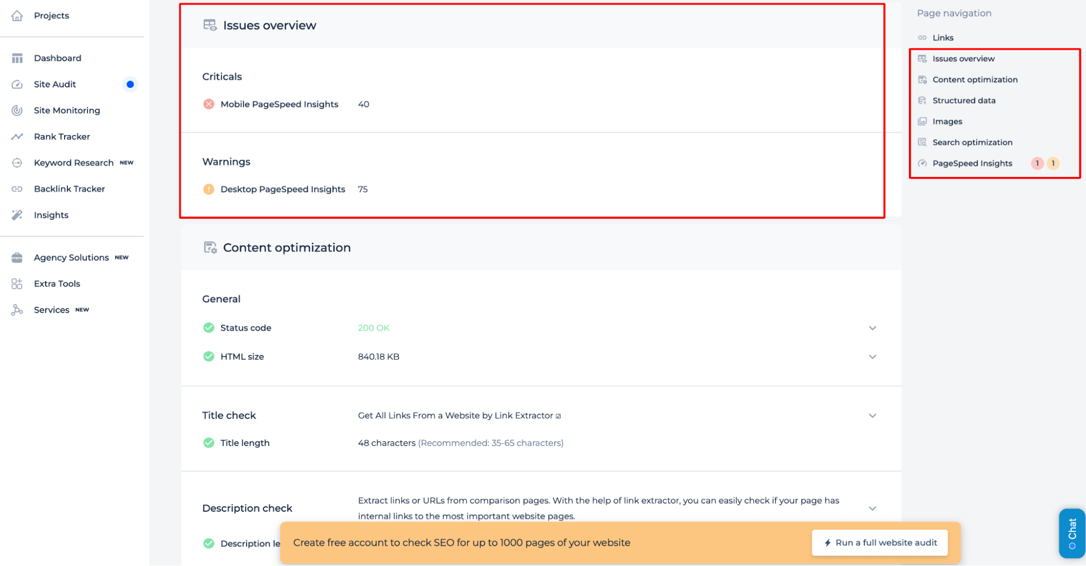Click the Site Audit gauge icon
The width and height of the screenshot is (1086, 566).
tap(17, 84)
